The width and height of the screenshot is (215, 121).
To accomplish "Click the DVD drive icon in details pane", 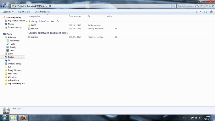I will 6,110.
